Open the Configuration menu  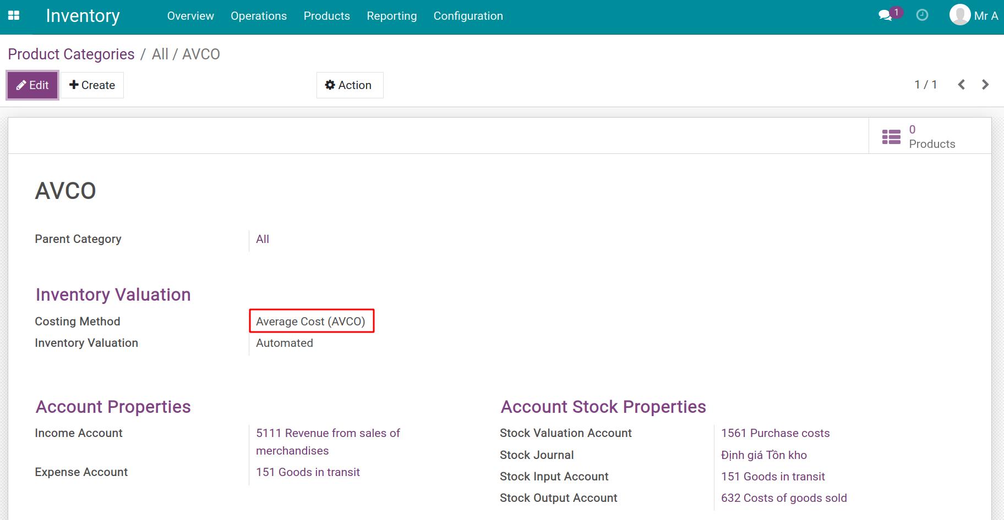pos(468,16)
